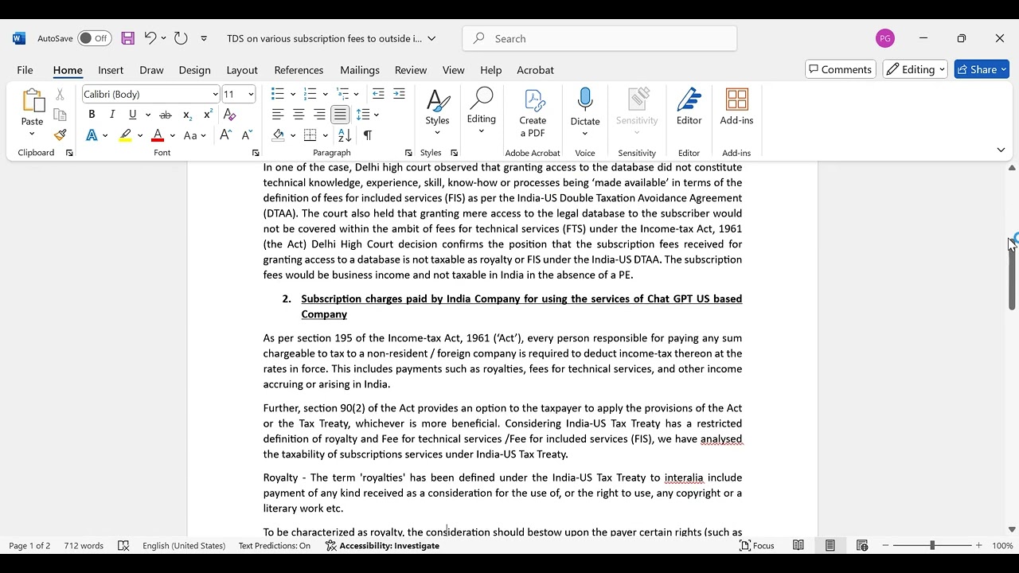Screen dimensions: 1019x573
Task: Toggle superscript formatting
Action: [x=208, y=115]
